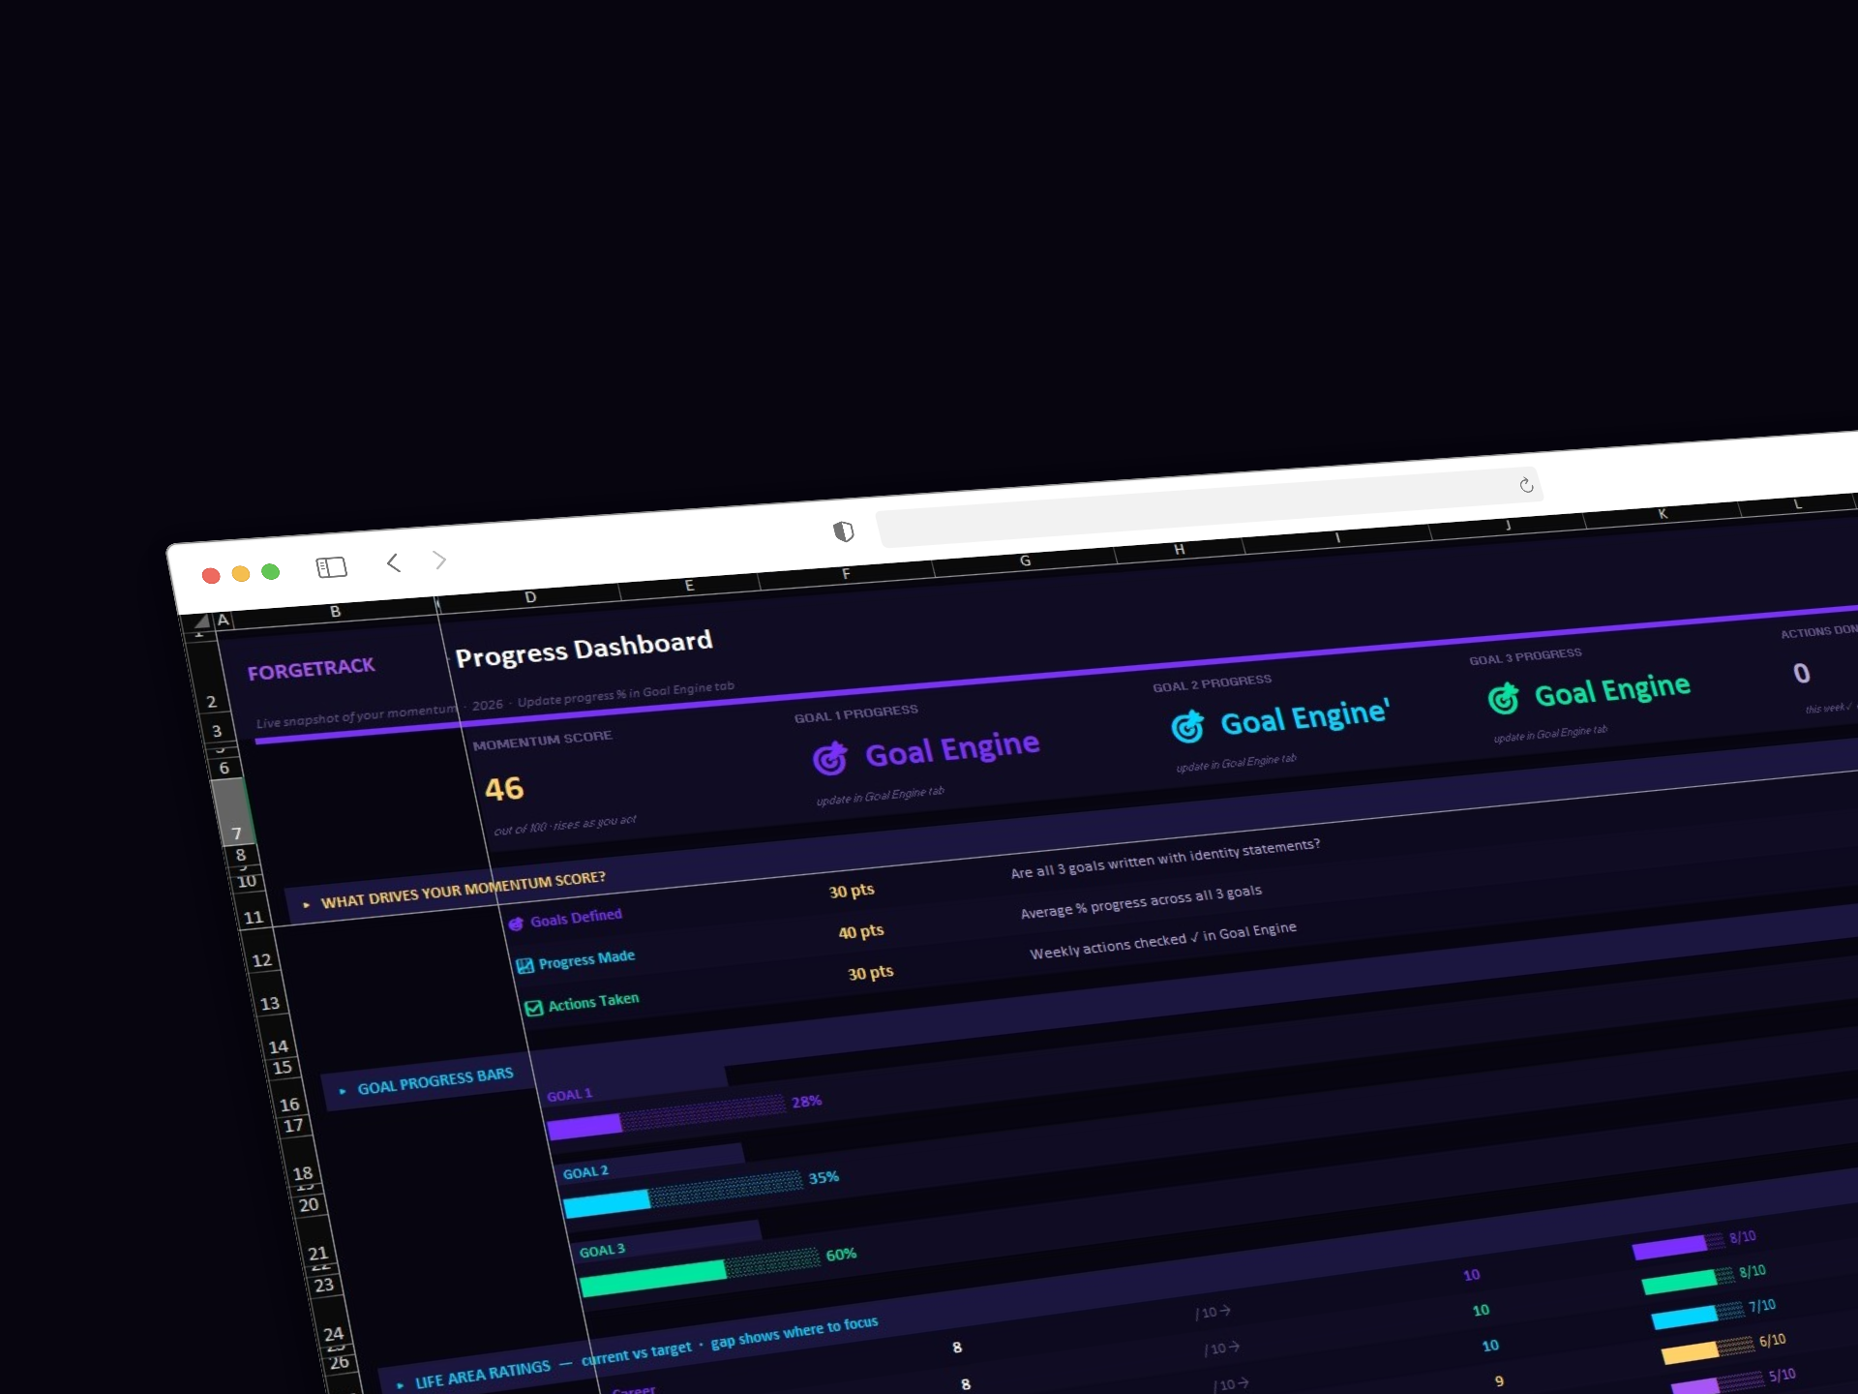Click the purple Goal 1 progress bar
The image size is (1858, 1394).
584,1126
